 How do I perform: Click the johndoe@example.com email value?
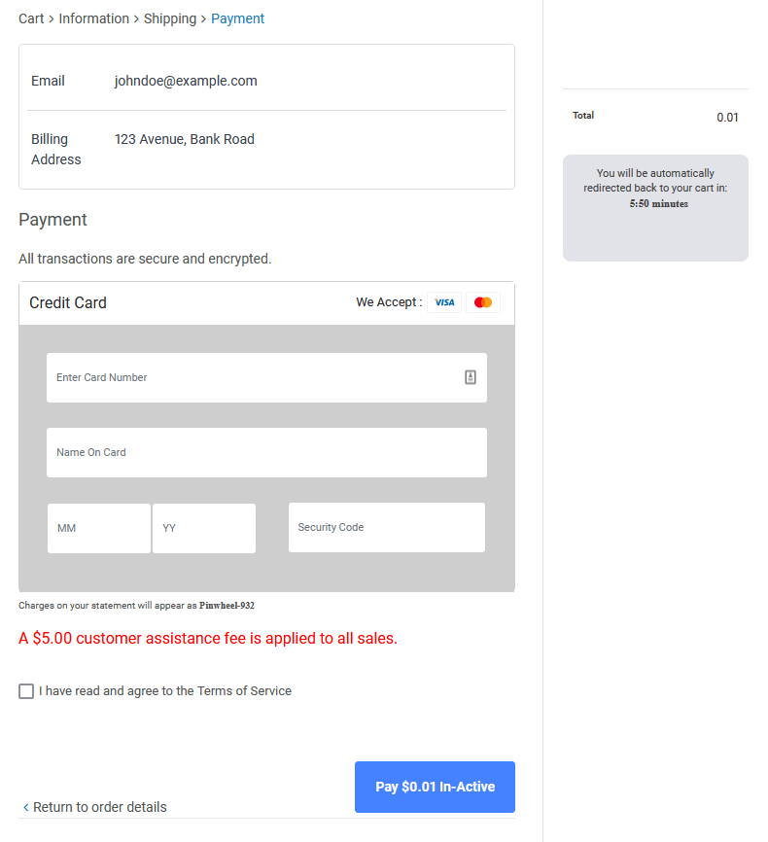pyautogui.click(x=186, y=81)
